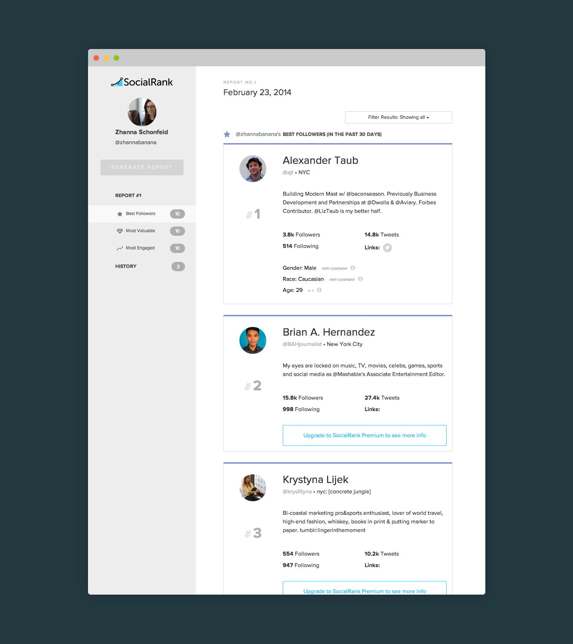This screenshot has width=573, height=644.
Task: Click Upgrade to Premium in Brian's card
Action: point(365,435)
